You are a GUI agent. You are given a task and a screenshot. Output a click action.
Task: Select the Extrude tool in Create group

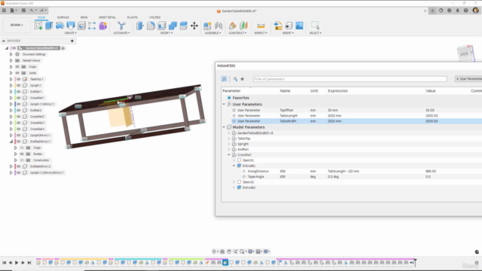point(49,26)
